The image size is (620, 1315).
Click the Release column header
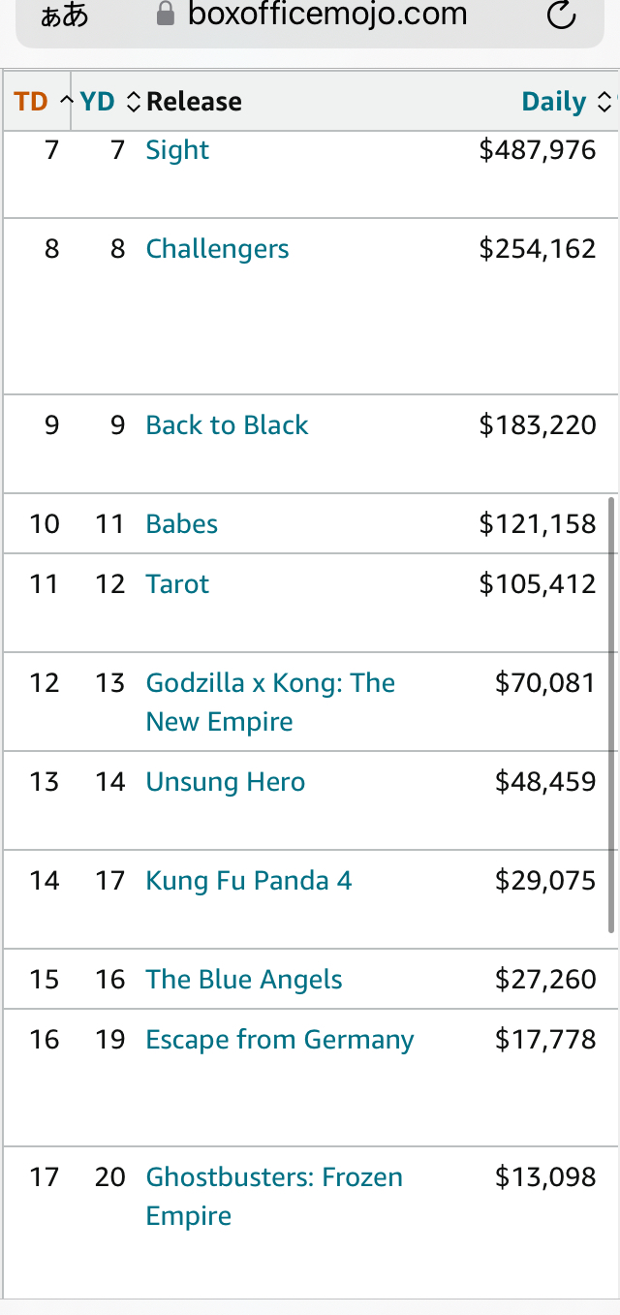click(x=194, y=101)
